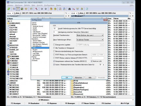Open the Multi-rename tool icon
The width and height of the screenshot is (141, 106).
pos(73,9)
